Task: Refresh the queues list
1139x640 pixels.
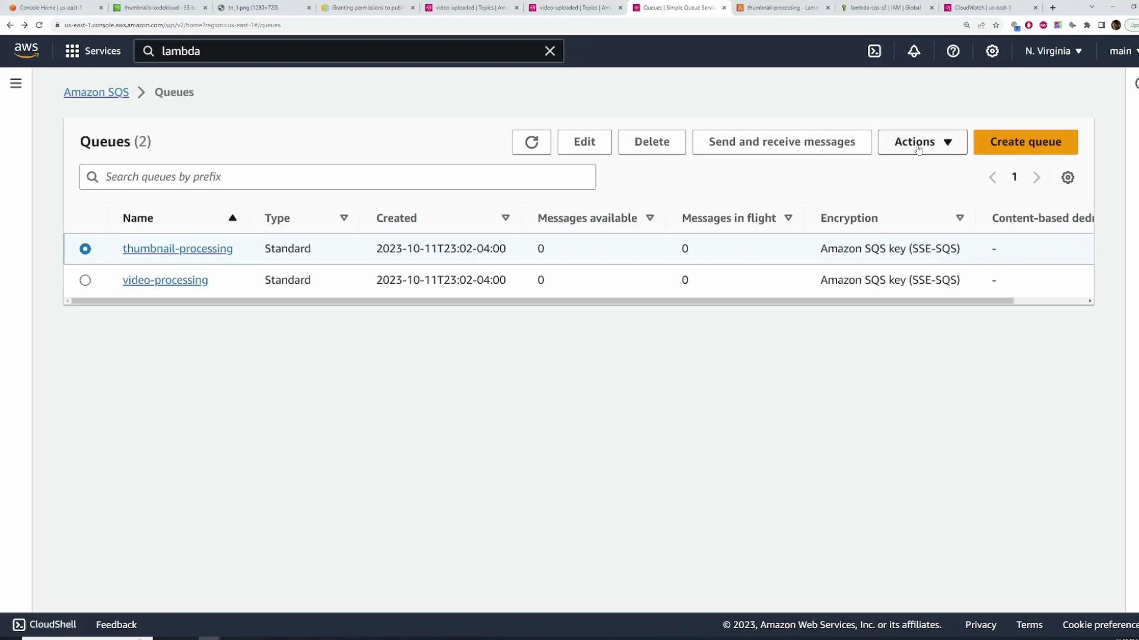Action: (531, 142)
